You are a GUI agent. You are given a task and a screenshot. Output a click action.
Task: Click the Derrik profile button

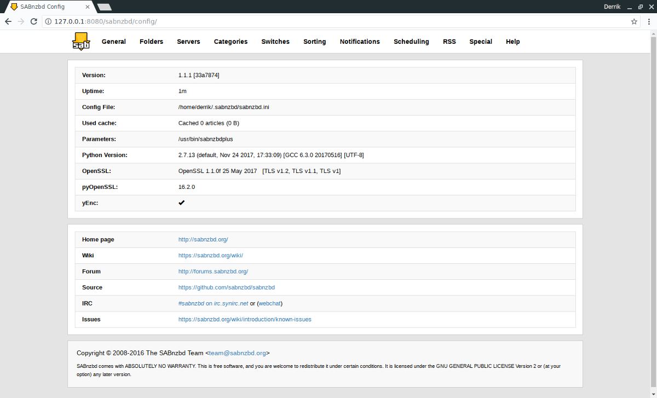pos(612,7)
